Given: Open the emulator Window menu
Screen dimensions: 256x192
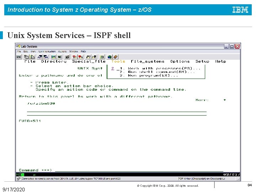Looking at the screenshot, I should (74, 51).
